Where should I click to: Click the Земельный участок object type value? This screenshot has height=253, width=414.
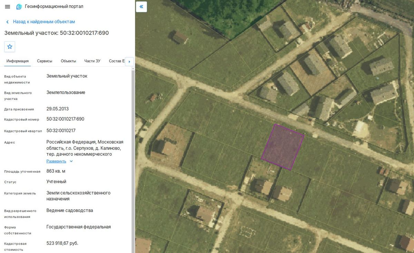pos(67,76)
